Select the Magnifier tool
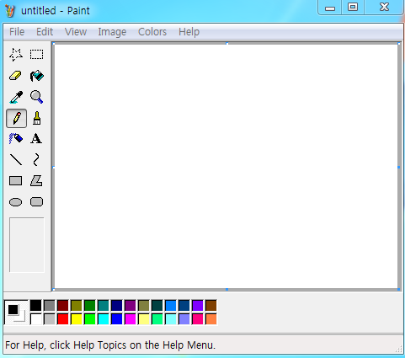Viewport: 405px width, 358px height. pos(37,97)
